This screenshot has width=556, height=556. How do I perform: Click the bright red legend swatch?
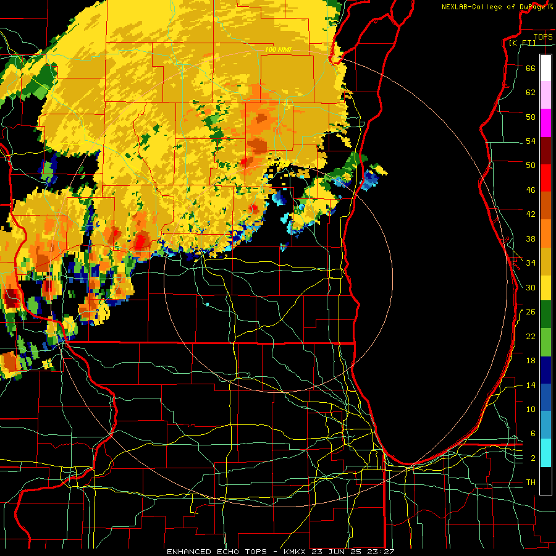pos(545,178)
